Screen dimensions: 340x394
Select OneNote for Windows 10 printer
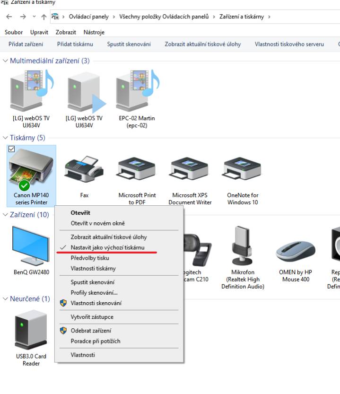point(243,169)
